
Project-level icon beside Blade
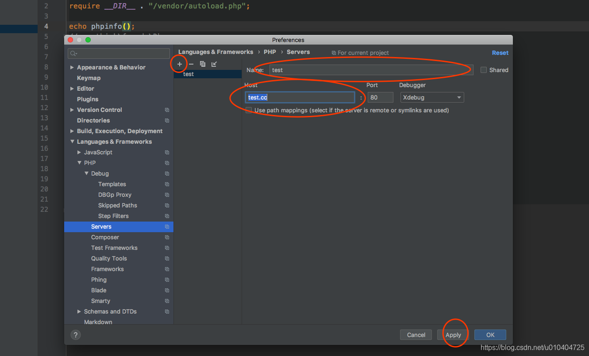pyautogui.click(x=167, y=290)
